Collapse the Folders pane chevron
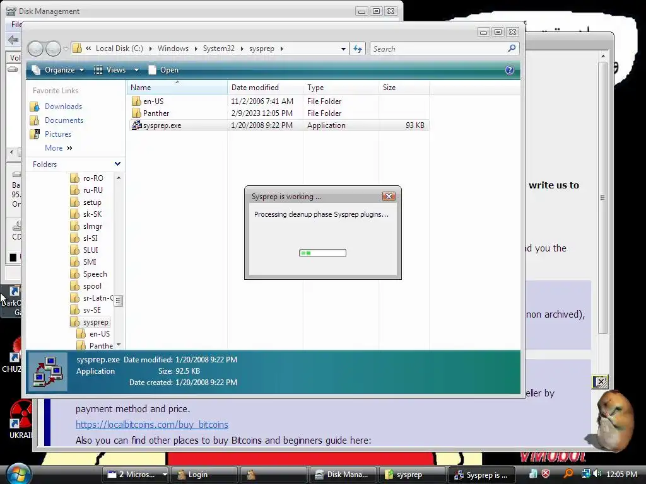 point(117,164)
